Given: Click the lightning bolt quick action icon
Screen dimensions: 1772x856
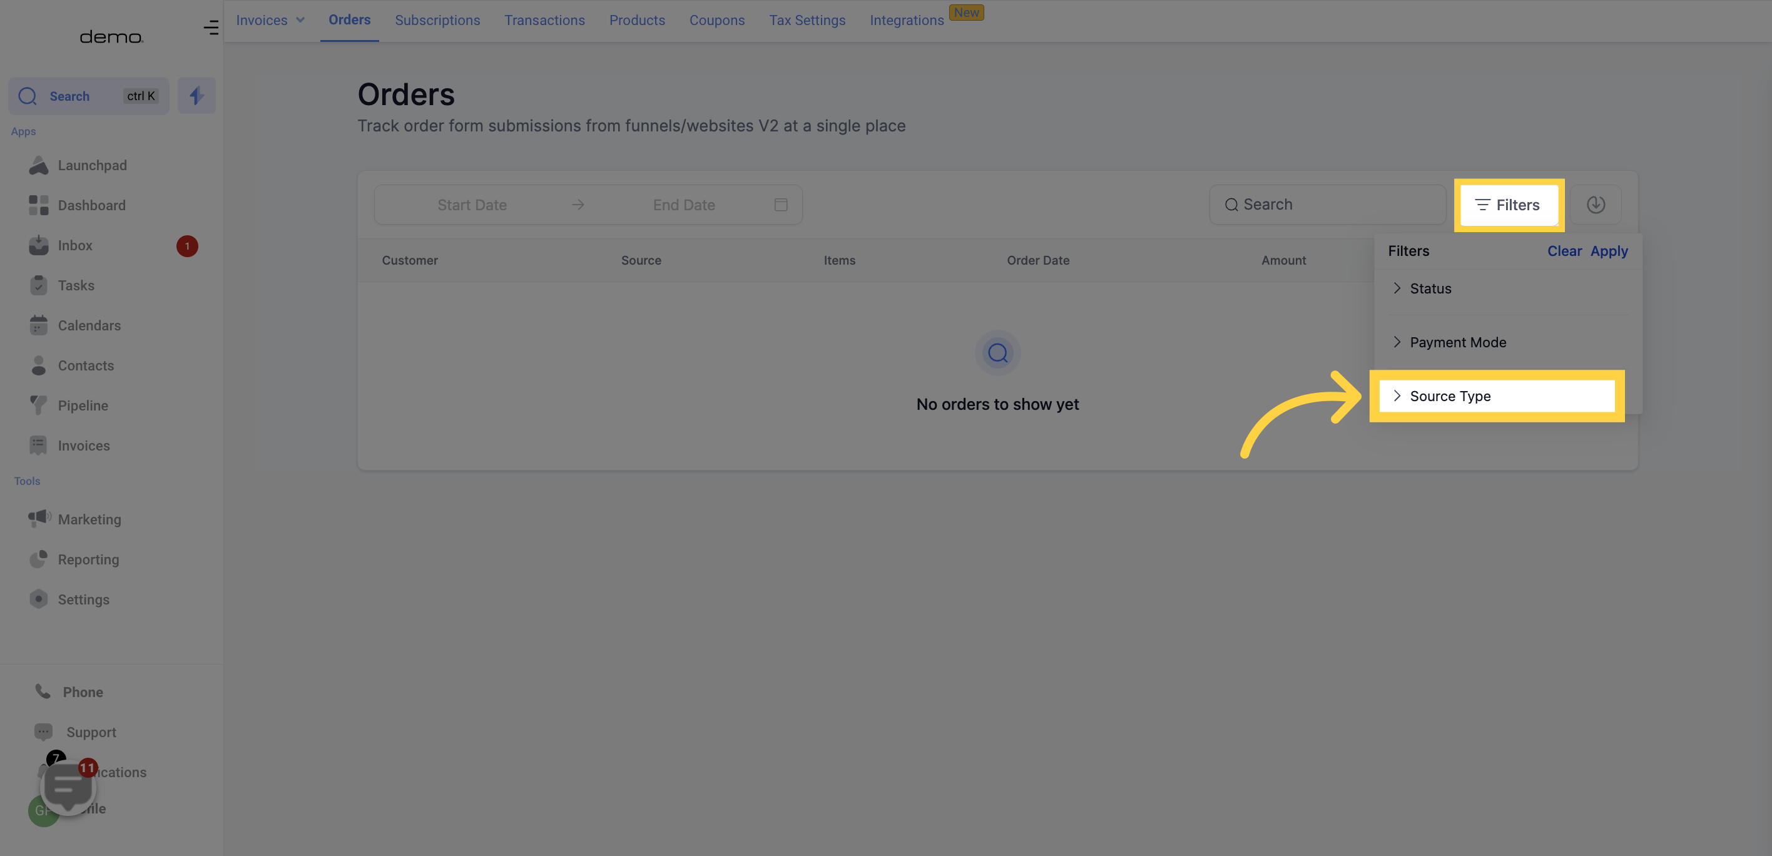Looking at the screenshot, I should [195, 95].
